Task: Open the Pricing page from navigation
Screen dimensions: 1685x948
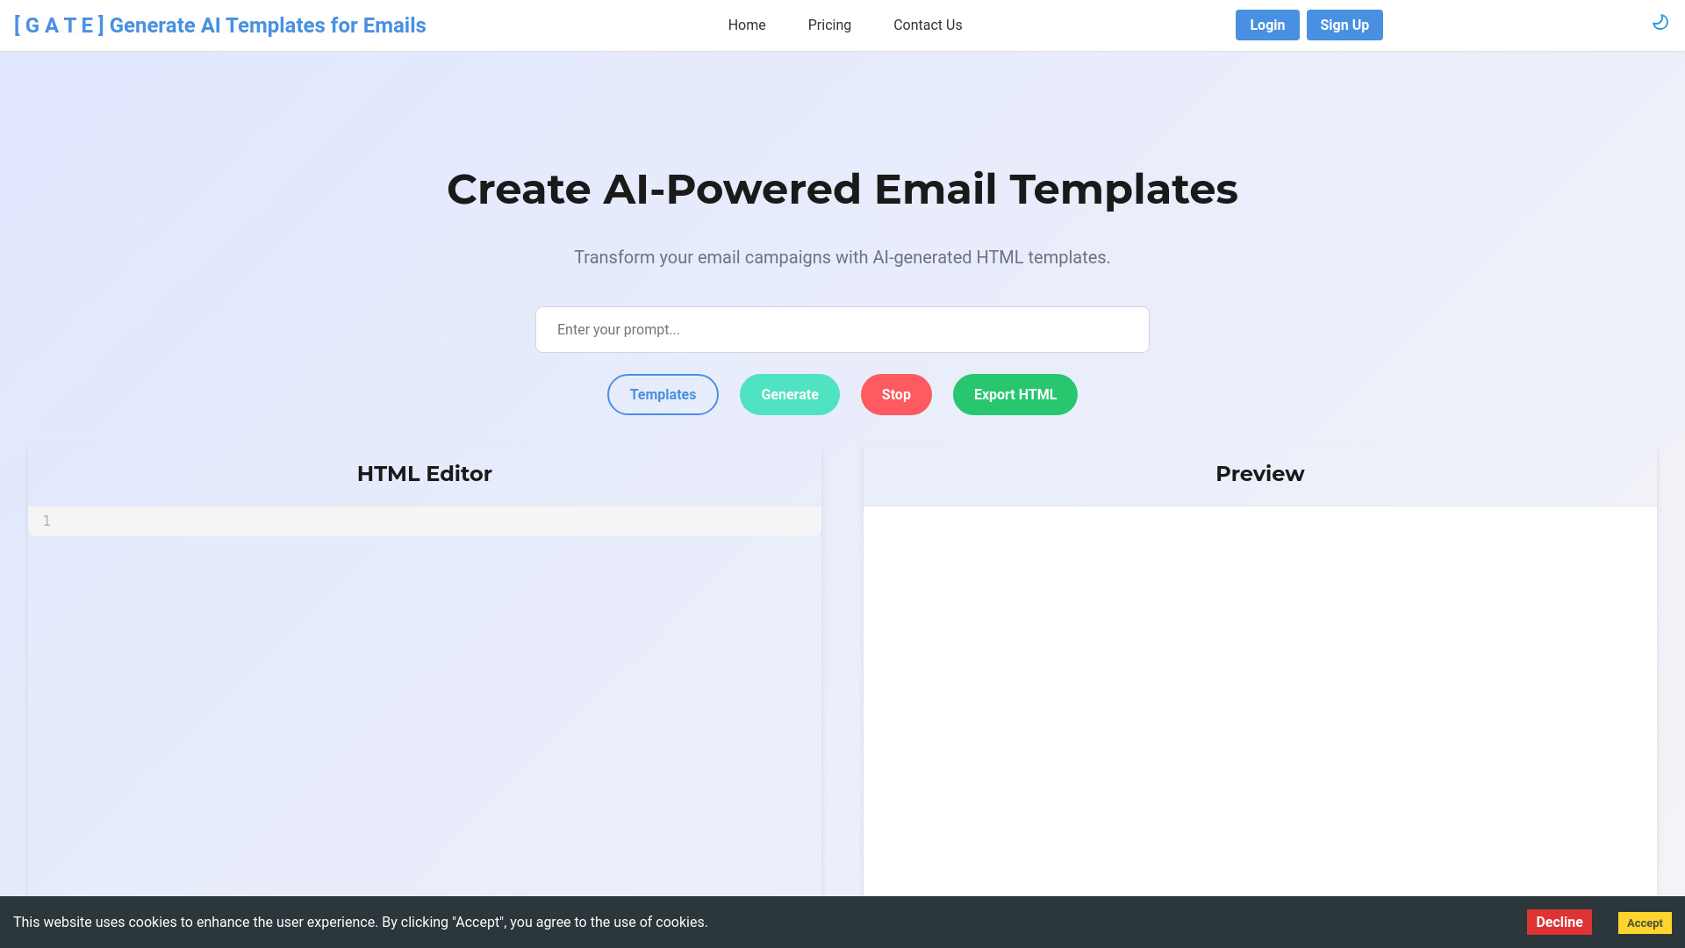Action: (x=828, y=25)
